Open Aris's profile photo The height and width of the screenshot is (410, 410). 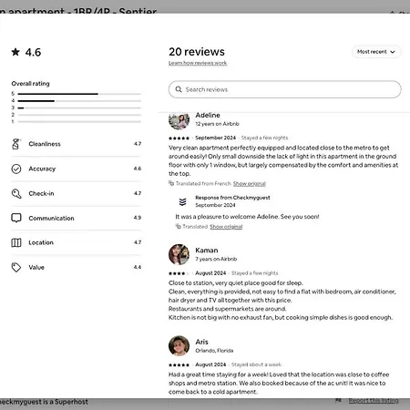179,345
